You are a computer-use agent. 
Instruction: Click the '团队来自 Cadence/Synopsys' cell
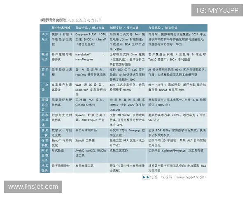pos(177,156)
